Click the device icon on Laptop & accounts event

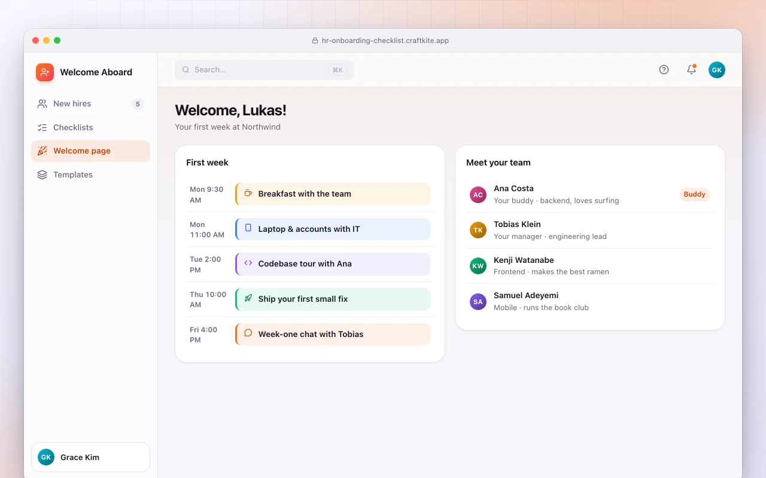tap(248, 228)
